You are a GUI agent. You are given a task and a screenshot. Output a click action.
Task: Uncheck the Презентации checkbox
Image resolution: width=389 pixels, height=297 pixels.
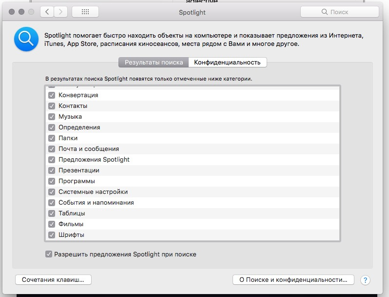pos(52,170)
